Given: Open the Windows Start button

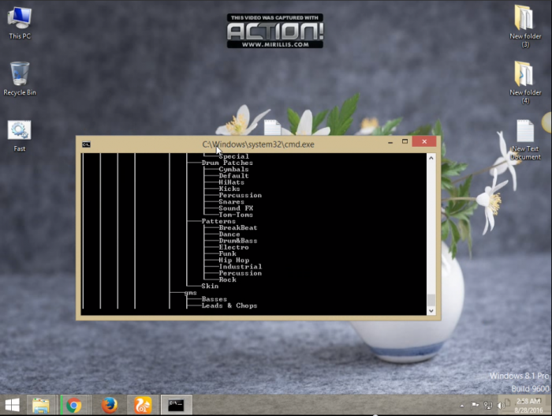Looking at the screenshot, I should click(x=13, y=405).
